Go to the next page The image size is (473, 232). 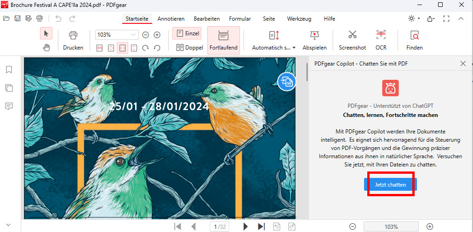pos(245,226)
